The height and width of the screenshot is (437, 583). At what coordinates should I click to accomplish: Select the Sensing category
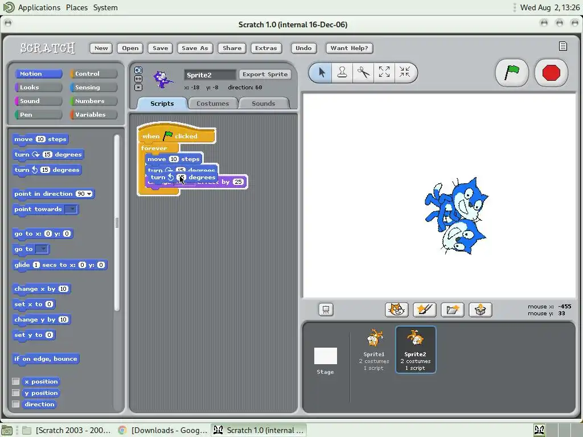(x=94, y=87)
